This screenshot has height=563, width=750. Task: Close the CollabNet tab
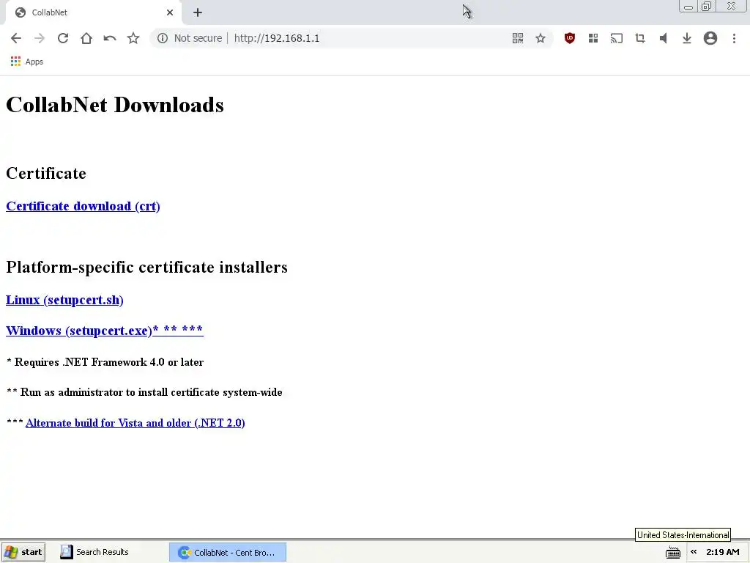[x=170, y=12]
